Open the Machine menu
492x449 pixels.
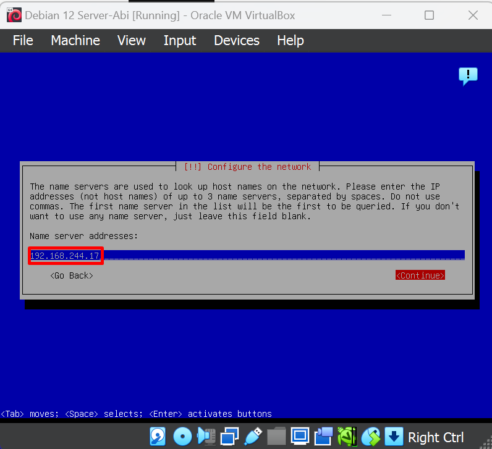coord(75,40)
